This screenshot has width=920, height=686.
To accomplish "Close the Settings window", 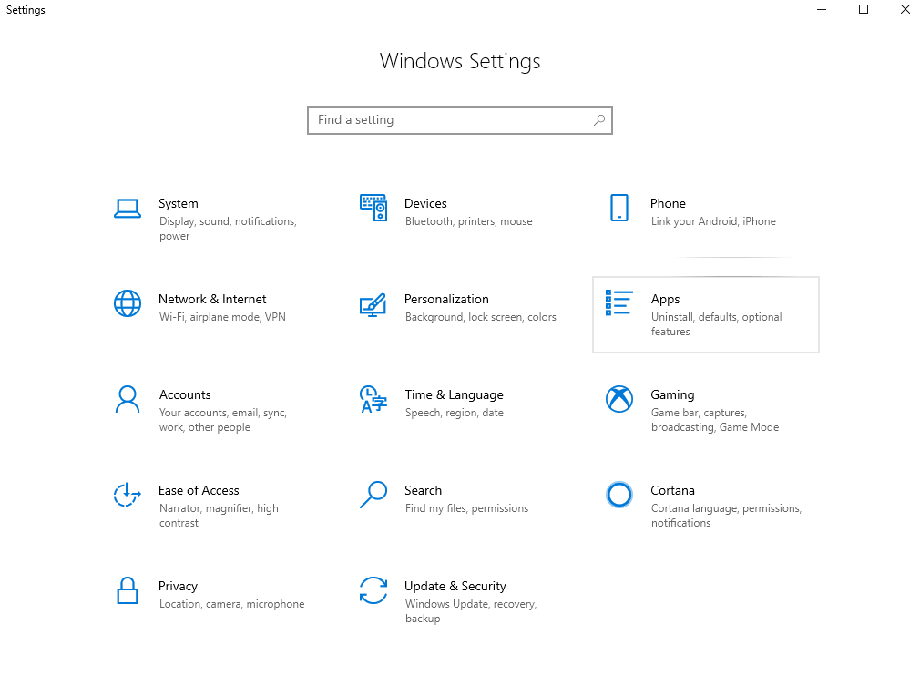I will pyautogui.click(x=905, y=9).
